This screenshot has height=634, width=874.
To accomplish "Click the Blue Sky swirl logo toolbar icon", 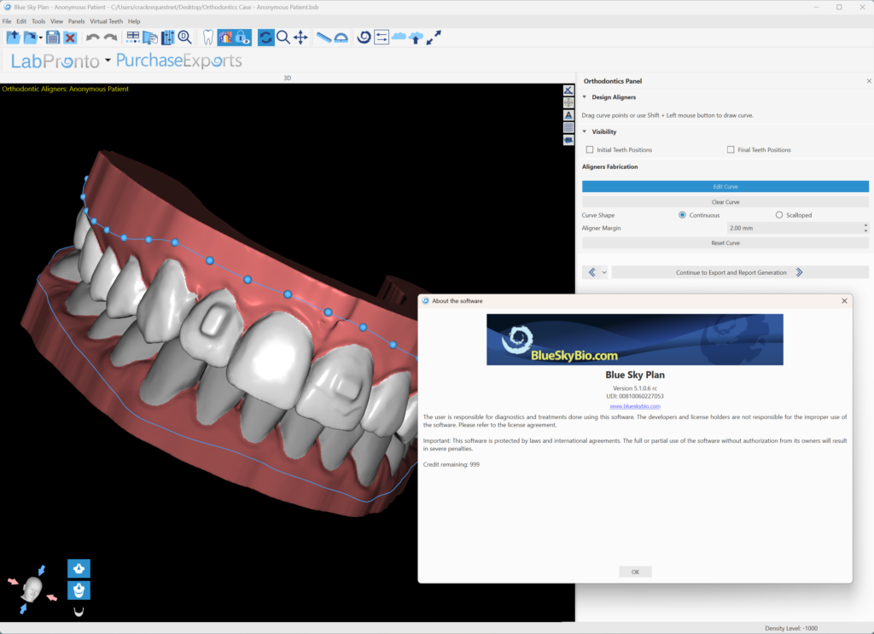I will point(364,38).
